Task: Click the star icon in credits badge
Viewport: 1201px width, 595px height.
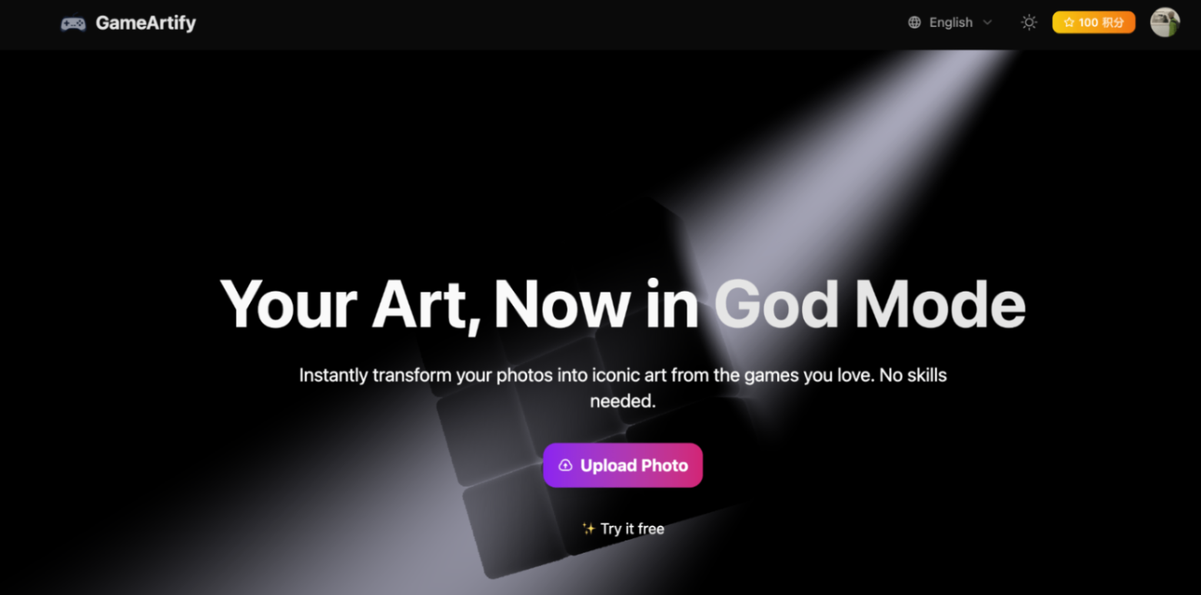Action: click(1069, 22)
